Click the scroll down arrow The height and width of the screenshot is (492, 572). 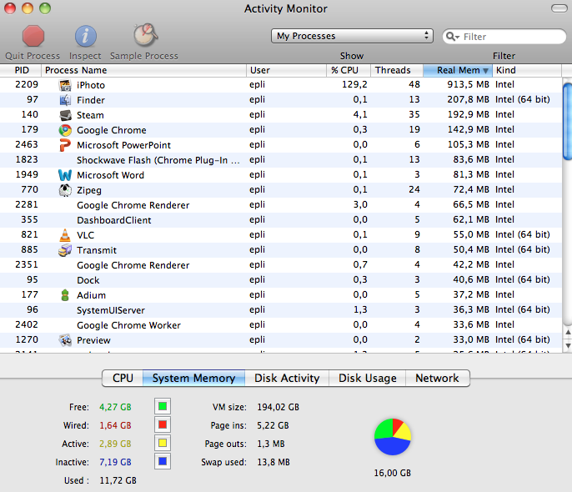[x=568, y=345]
